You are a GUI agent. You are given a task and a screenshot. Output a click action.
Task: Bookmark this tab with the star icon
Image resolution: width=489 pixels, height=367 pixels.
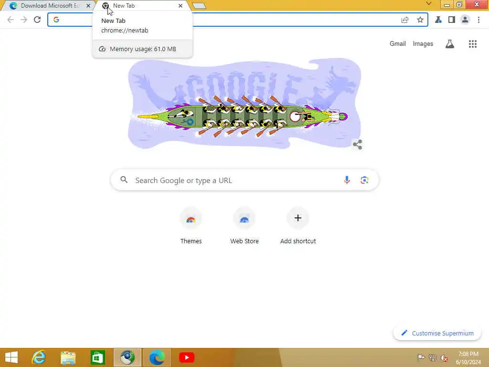[x=420, y=20]
